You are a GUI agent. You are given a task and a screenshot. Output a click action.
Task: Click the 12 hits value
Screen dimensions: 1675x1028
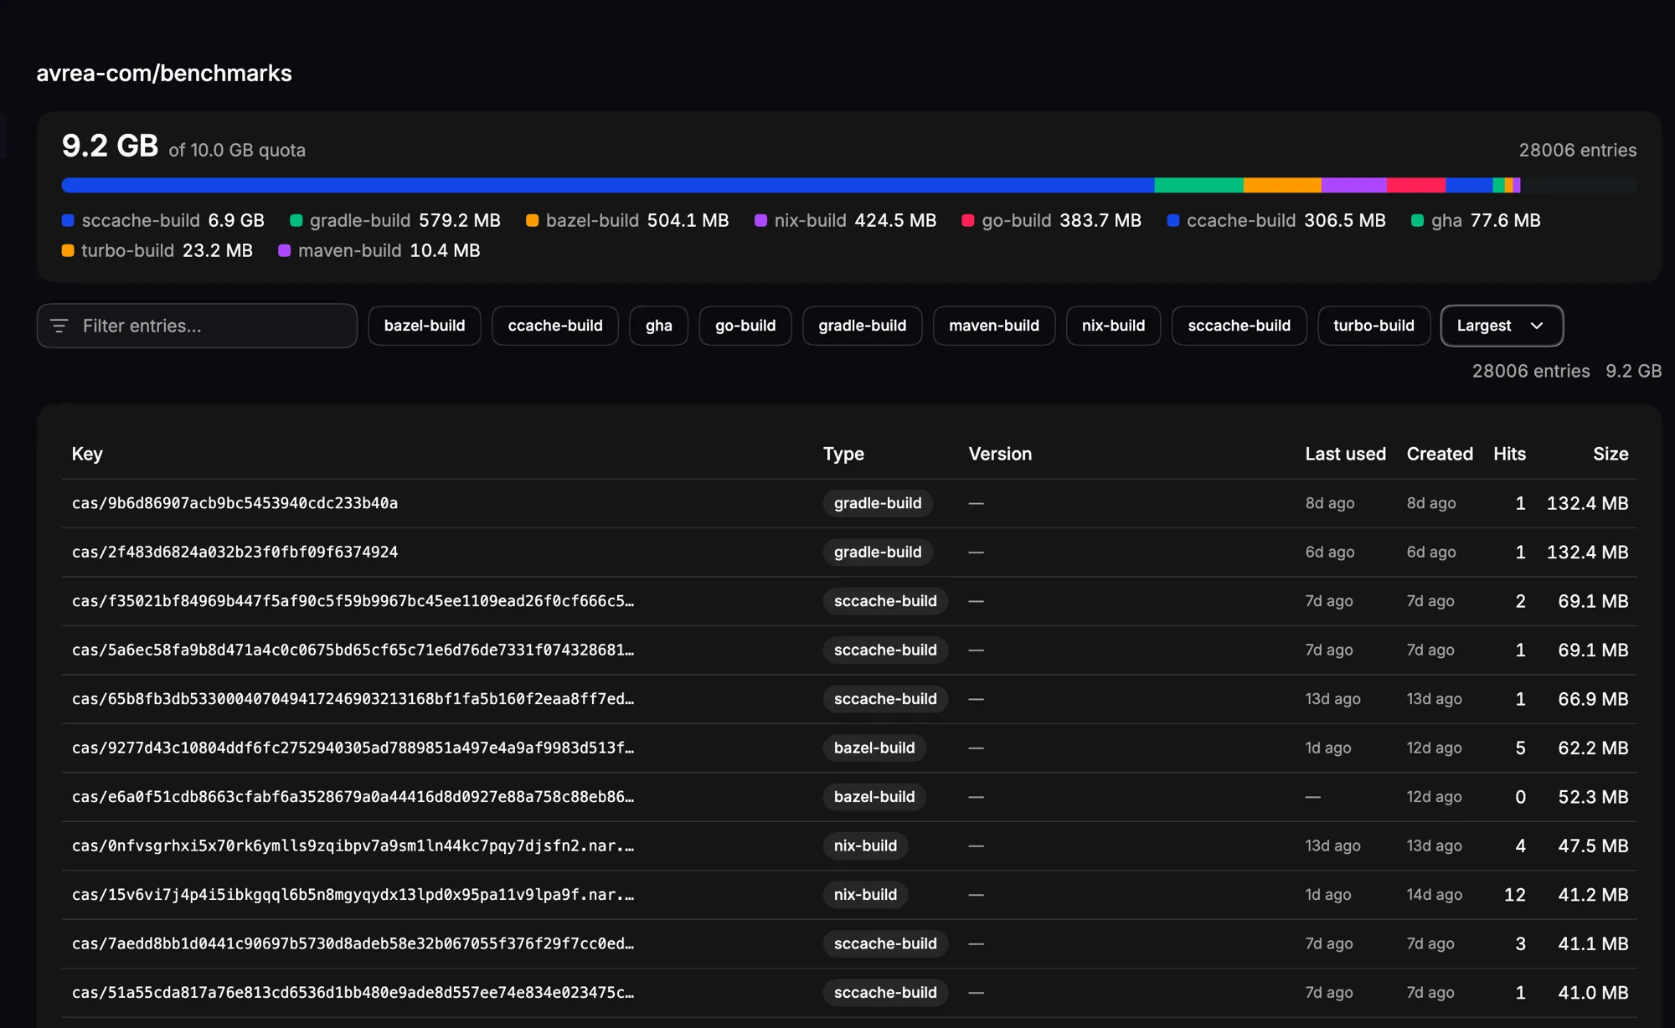pos(1515,895)
